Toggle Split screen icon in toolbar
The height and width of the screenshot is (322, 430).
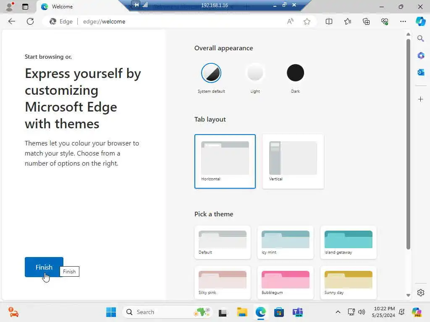coord(329,21)
